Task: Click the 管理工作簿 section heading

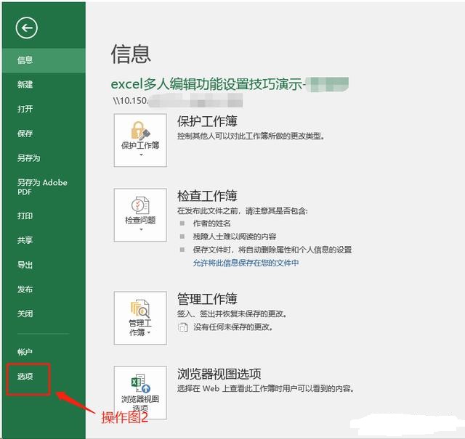Action: [207, 299]
